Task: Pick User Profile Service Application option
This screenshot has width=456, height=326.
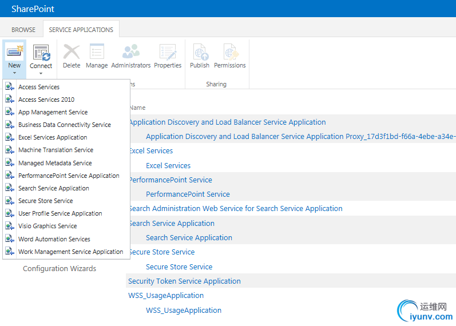Action: (x=60, y=213)
